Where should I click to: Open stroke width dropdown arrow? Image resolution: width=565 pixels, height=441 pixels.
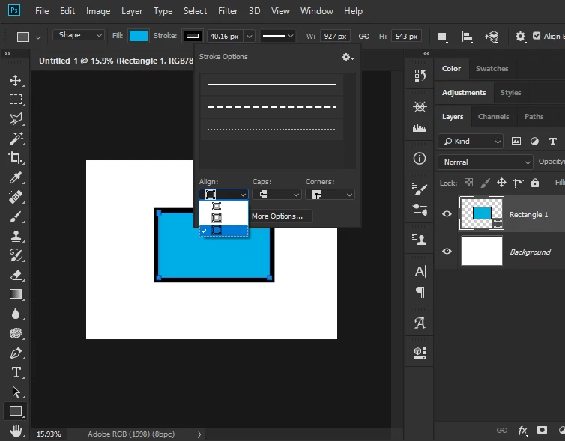[250, 37]
